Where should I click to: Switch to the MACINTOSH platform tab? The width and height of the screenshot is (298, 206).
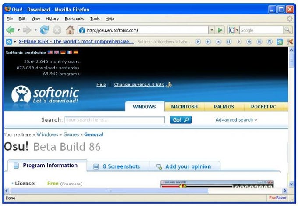(184, 107)
